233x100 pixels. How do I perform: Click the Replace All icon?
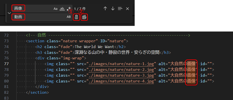[x=84, y=17]
